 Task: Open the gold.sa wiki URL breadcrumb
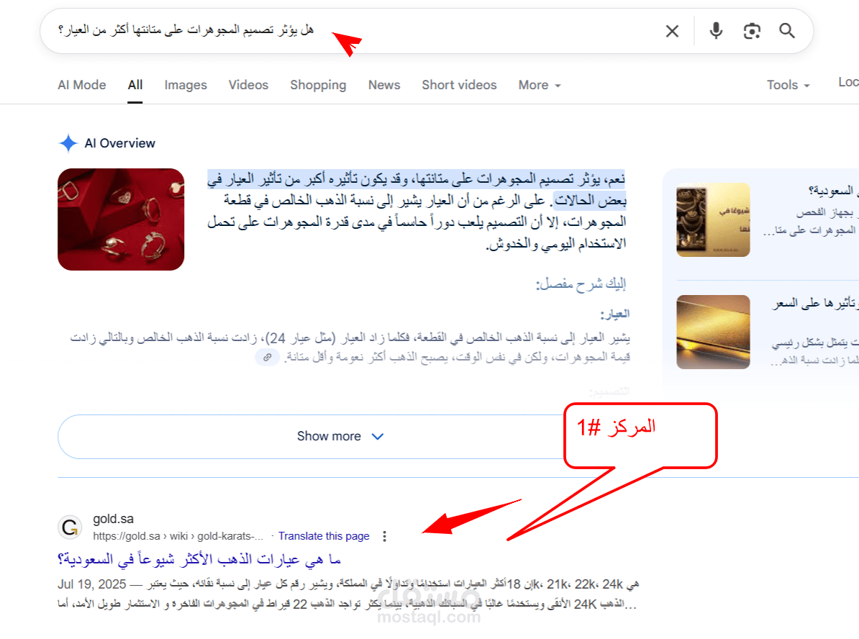coord(178,536)
